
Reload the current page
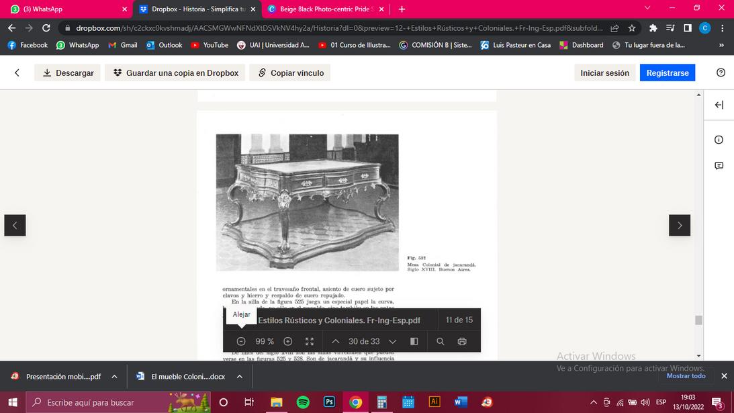point(46,28)
